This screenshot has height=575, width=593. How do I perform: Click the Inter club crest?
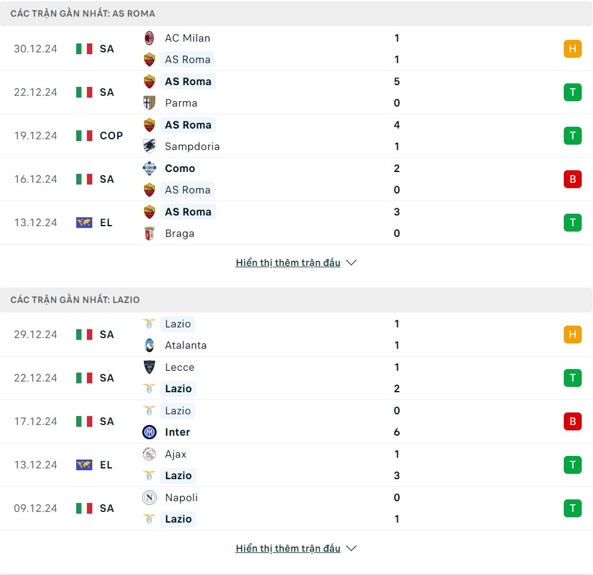tap(149, 432)
